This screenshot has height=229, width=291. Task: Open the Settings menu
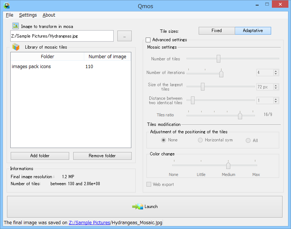tap(28, 15)
